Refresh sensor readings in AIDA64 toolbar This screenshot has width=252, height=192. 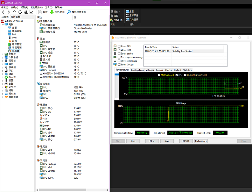[x=20, y=12]
